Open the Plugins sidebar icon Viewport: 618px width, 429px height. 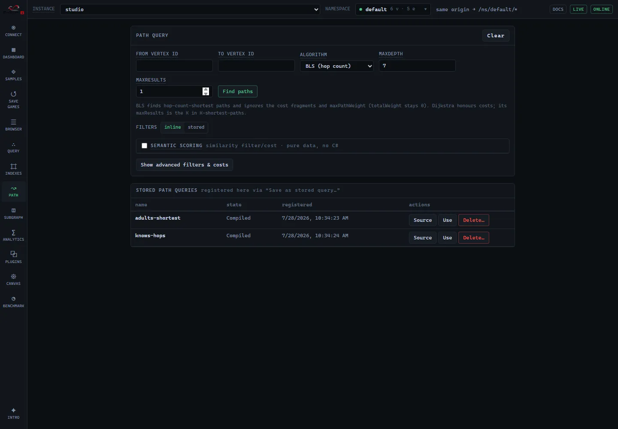click(x=13, y=258)
